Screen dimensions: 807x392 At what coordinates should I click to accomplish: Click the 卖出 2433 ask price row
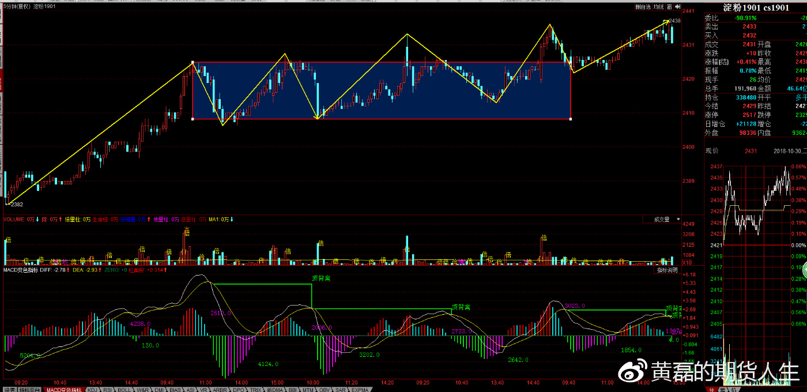(755, 27)
